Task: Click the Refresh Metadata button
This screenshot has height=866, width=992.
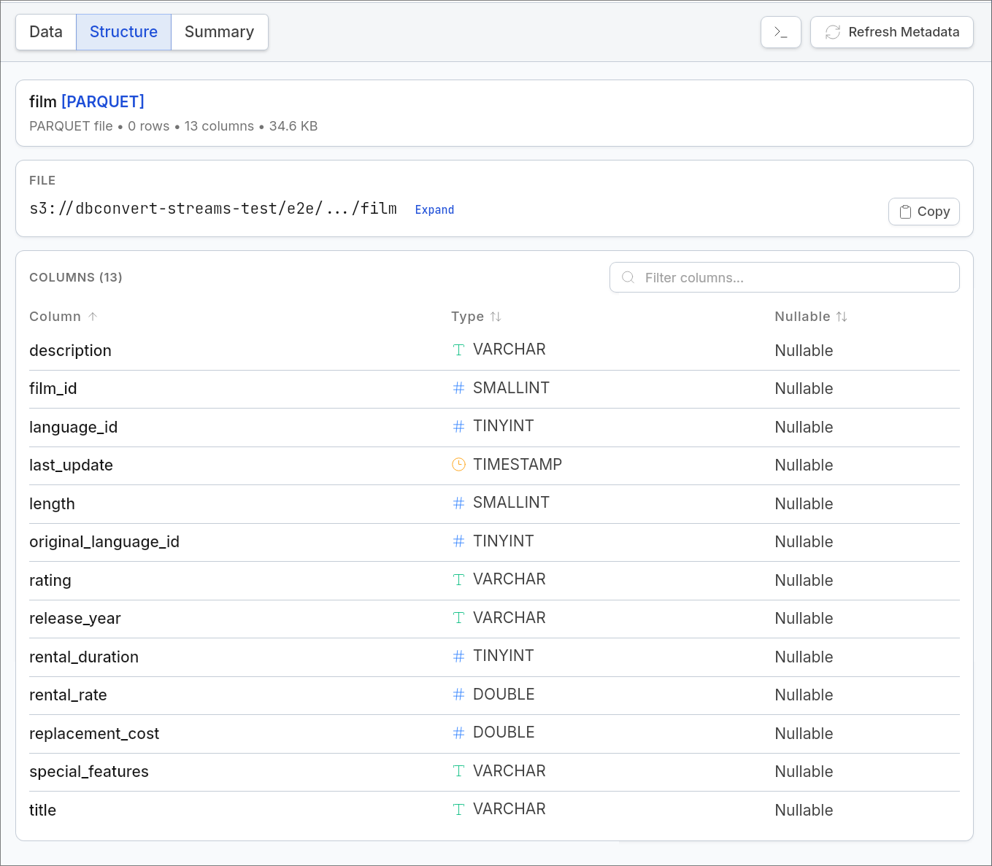Action: point(891,32)
